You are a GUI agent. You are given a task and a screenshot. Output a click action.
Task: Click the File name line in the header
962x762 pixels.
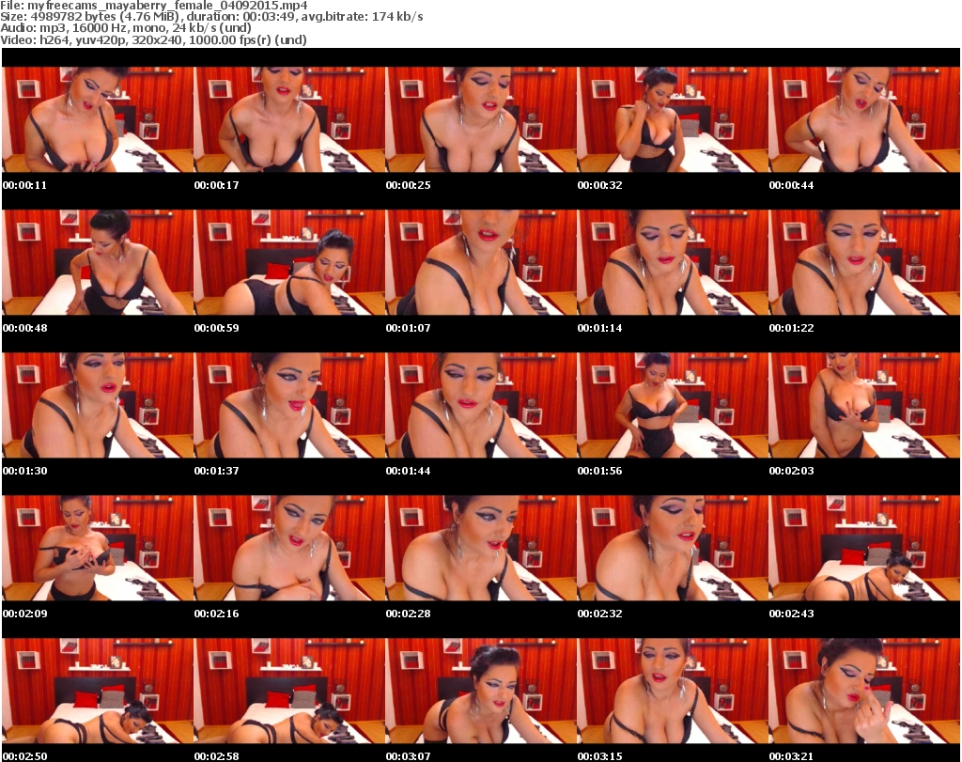[x=154, y=6]
